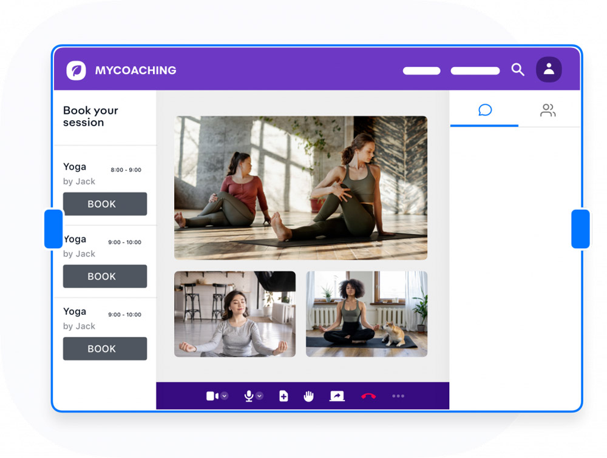Switch to the chat bubble tab
The height and width of the screenshot is (458, 607).
point(484,110)
